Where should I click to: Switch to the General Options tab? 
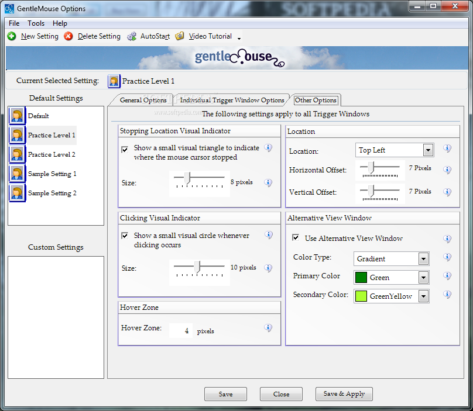[143, 100]
